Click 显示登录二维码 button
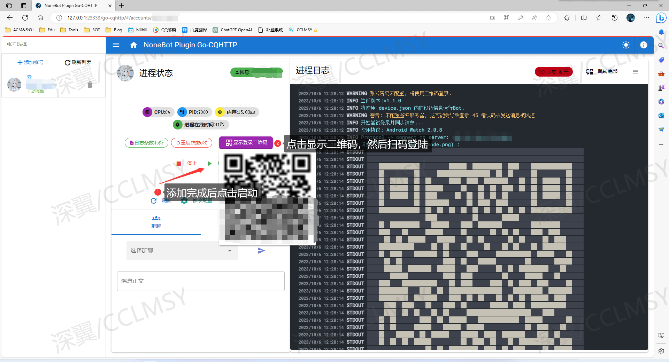The width and height of the screenshot is (669, 362). point(246,142)
